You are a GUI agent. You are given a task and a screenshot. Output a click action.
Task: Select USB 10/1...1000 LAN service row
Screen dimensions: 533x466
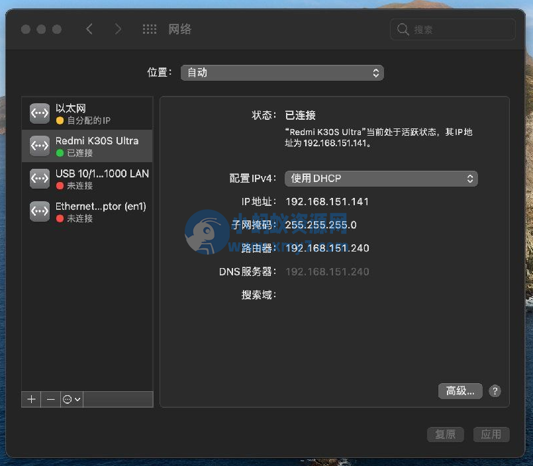(x=87, y=179)
